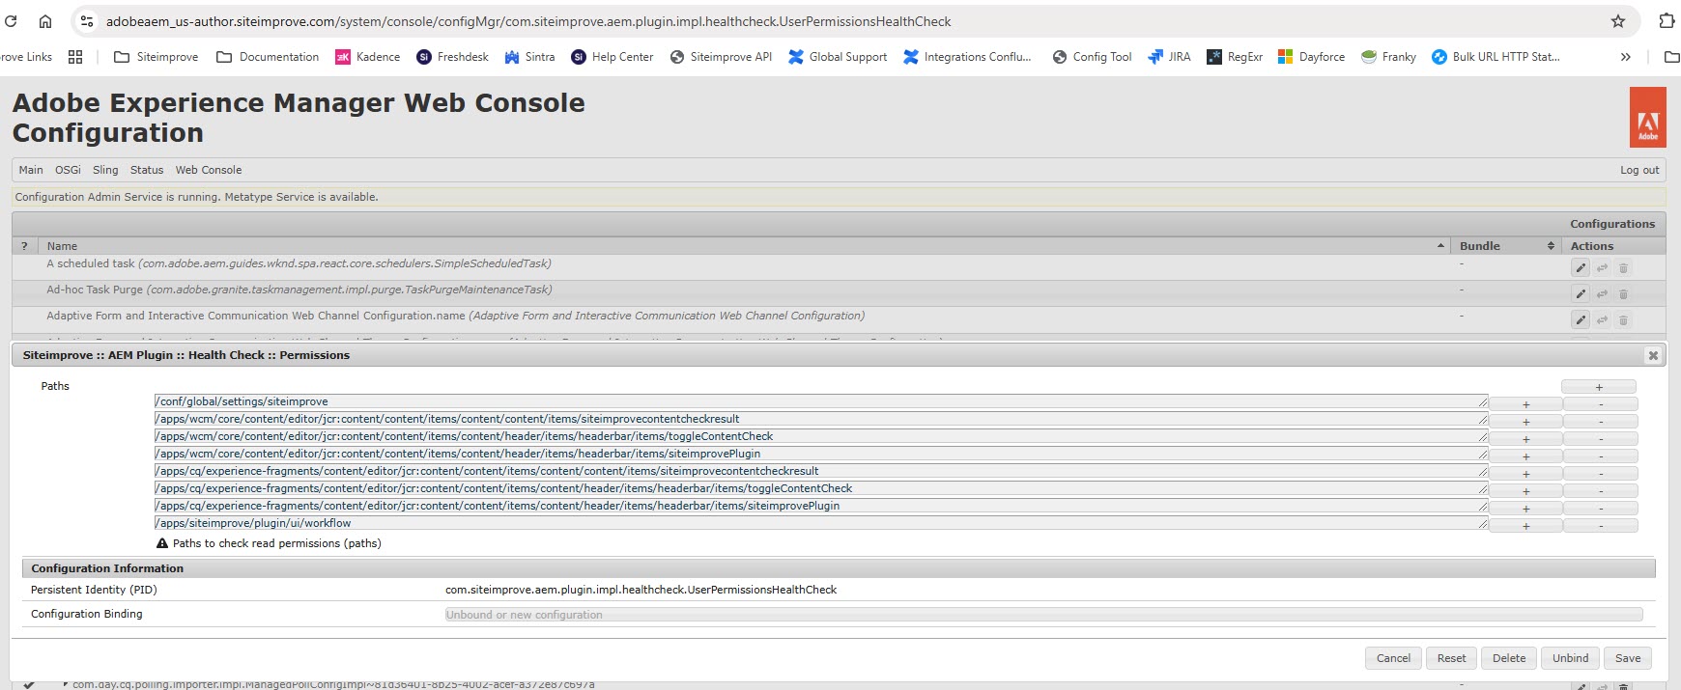Add a path after /conf/global/settings/siteimprove with plus
The width and height of the screenshot is (1681, 690).
tap(1526, 404)
